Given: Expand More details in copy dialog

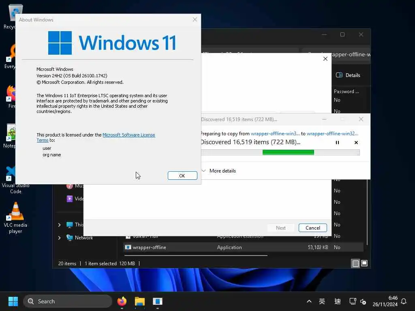Looking at the screenshot, I should tap(218, 171).
